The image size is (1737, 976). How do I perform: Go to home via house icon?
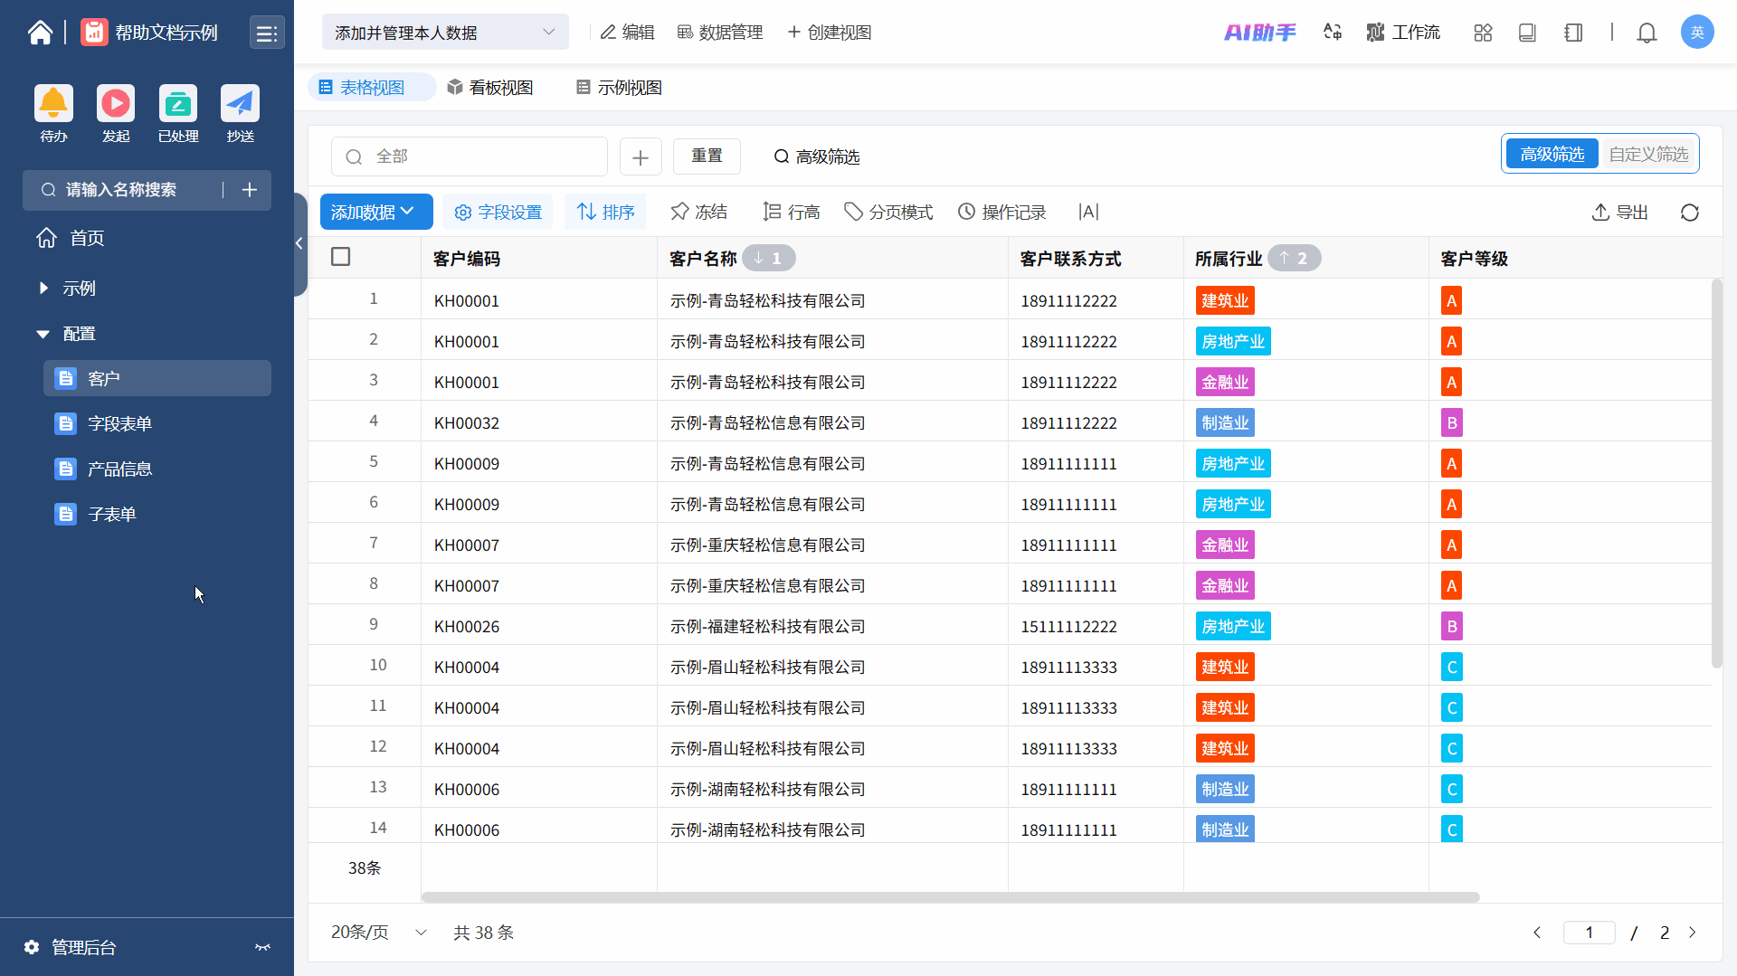point(40,33)
